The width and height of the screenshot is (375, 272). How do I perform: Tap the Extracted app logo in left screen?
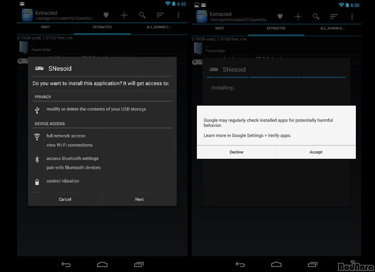coord(27,15)
